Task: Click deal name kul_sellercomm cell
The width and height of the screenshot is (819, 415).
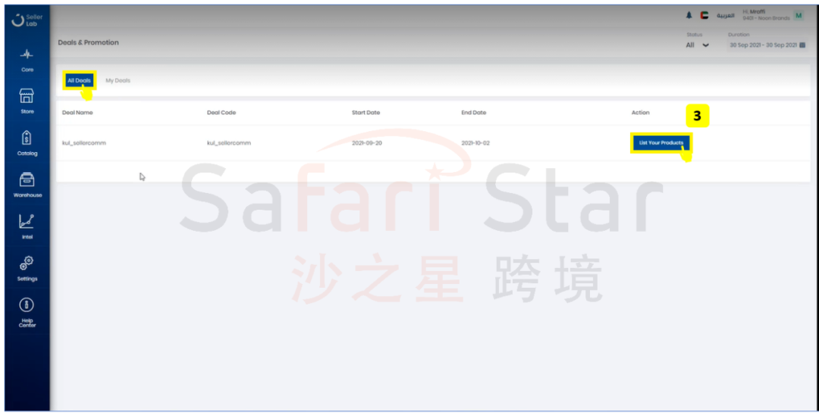Action: [84, 143]
